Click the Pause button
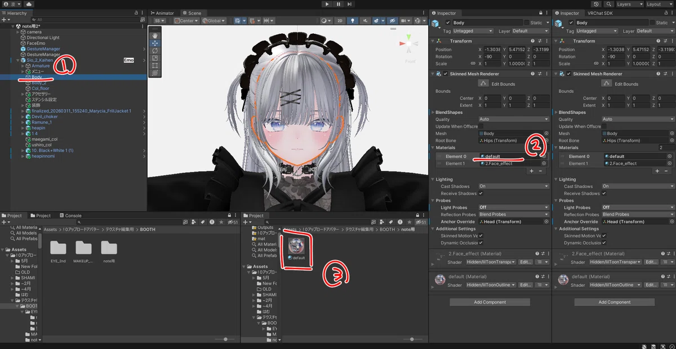Screen dimensions: 676x349 click(x=338, y=4)
